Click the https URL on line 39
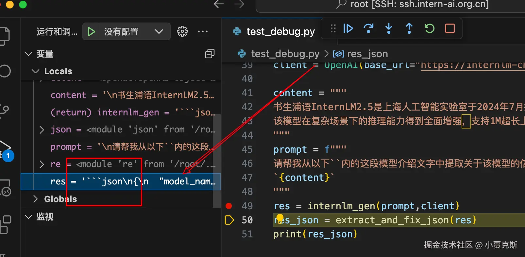This screenshot has width=525, height=257. click(473, 65)
